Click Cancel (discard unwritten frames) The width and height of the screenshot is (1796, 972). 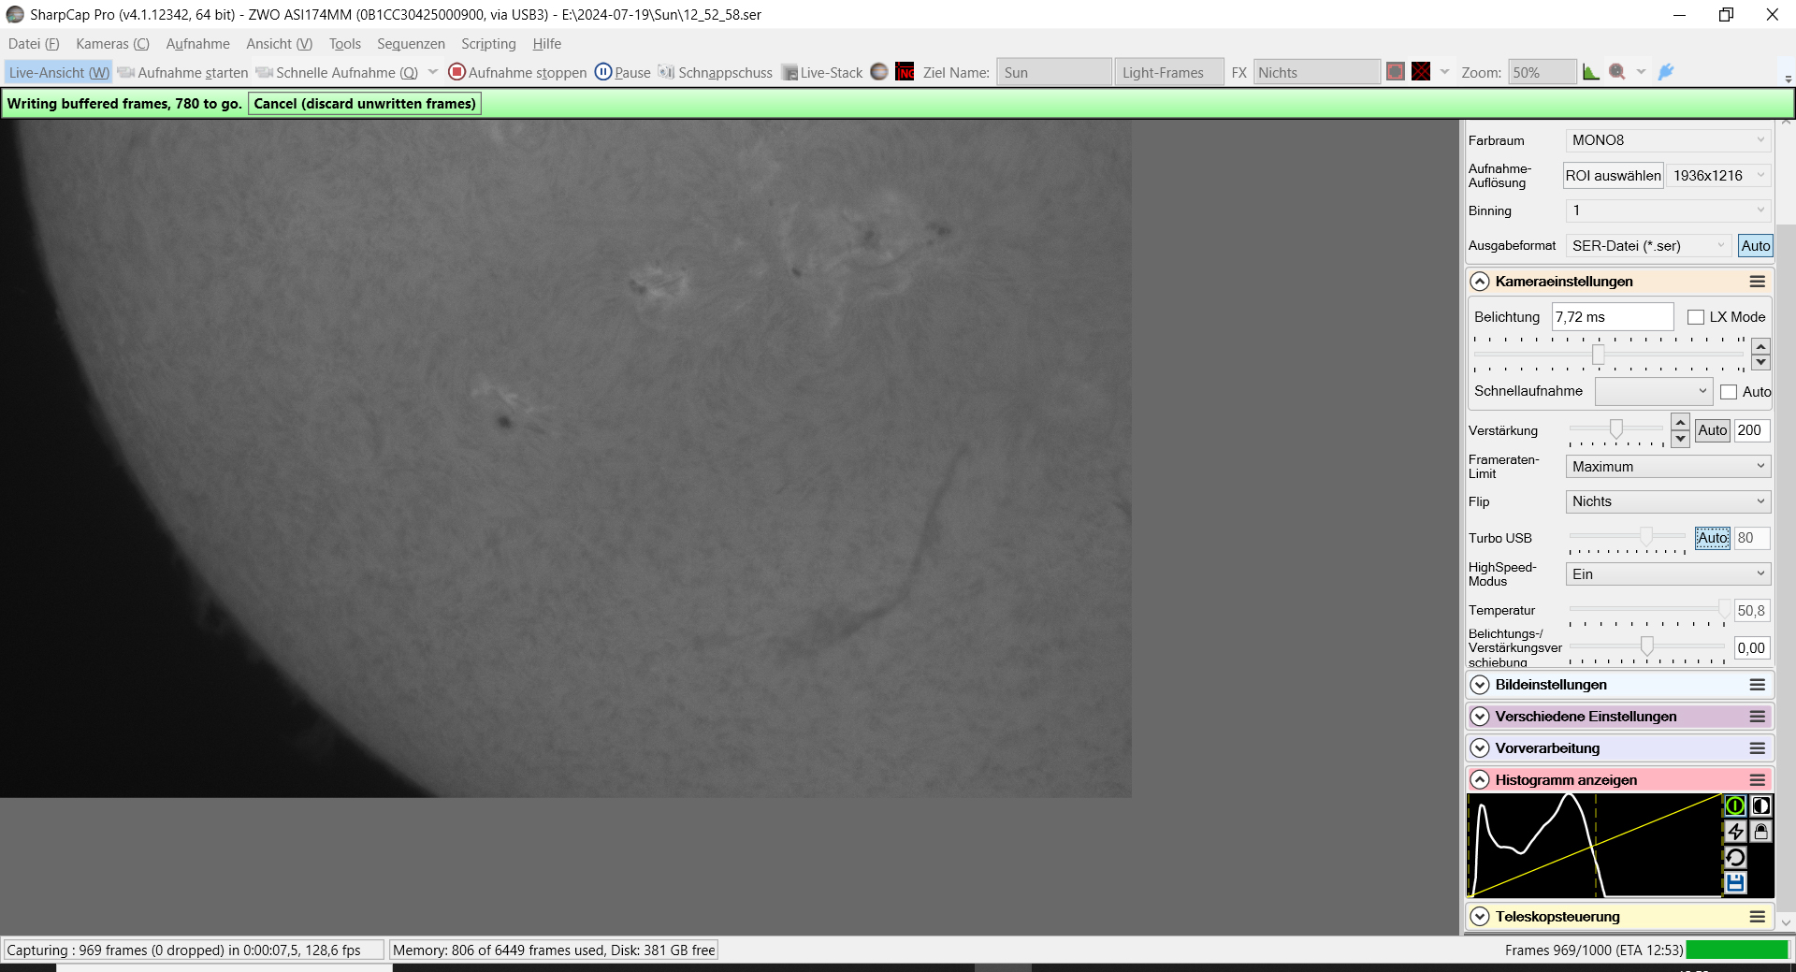point(365,104)
